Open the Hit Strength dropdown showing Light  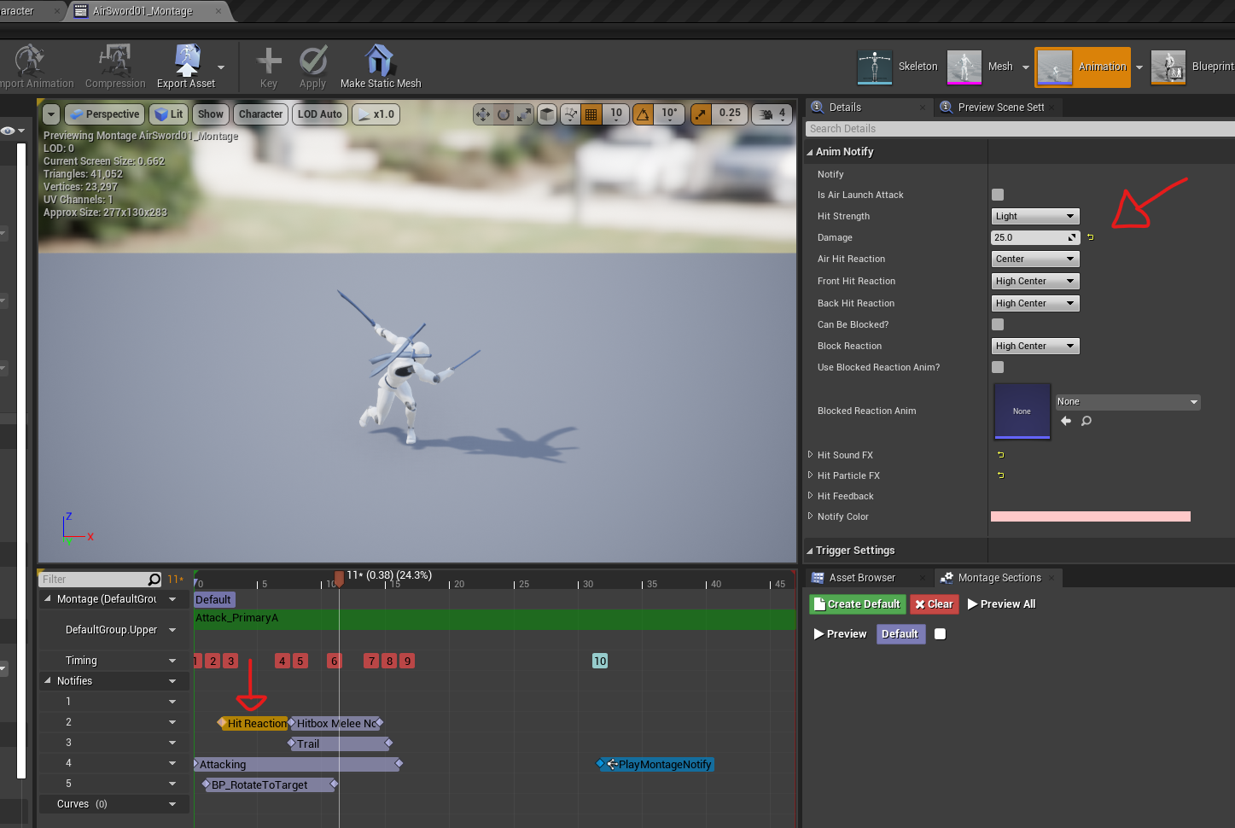pos(1034,216)
